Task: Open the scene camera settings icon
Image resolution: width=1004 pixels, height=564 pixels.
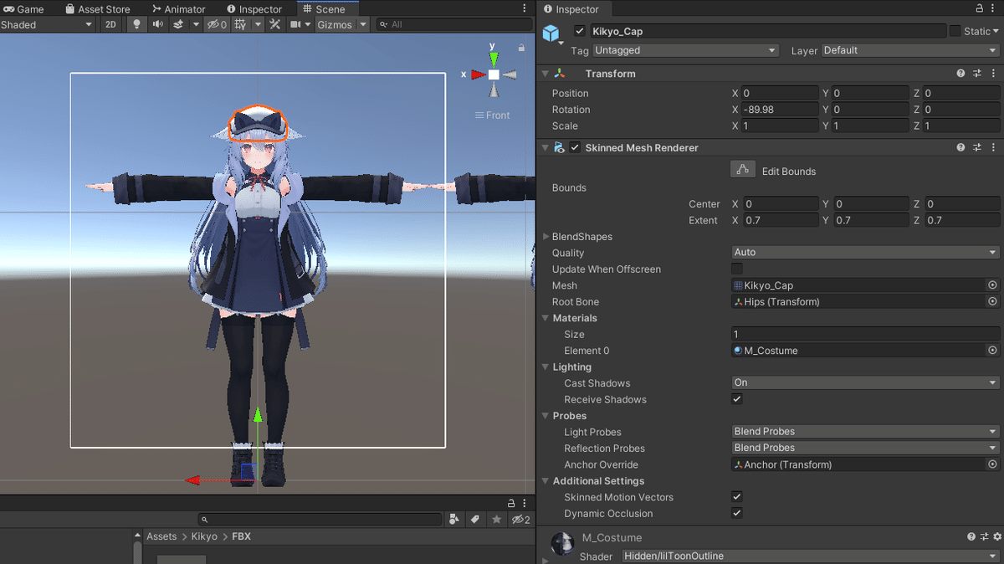Action: (x=296, y=24)
